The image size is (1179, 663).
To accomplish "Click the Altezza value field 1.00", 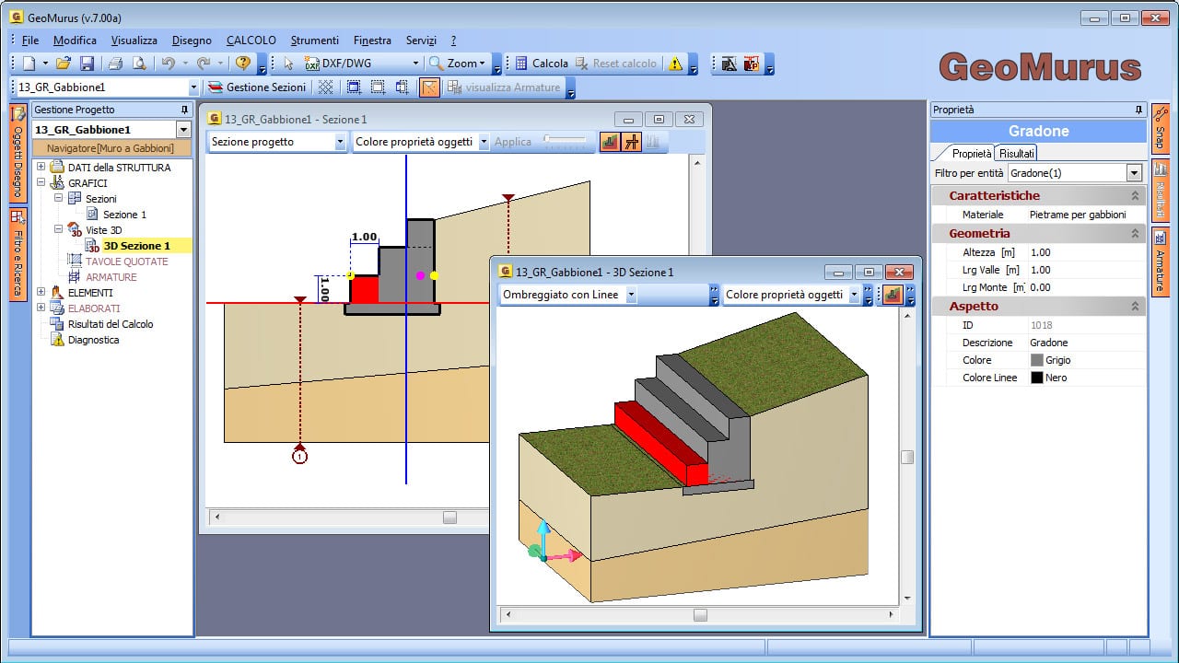I will pos(1086,252).
